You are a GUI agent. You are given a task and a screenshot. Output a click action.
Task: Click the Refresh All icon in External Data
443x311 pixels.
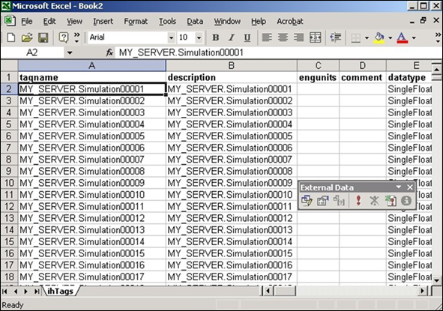pyautogui.click(x=391, y=201)
